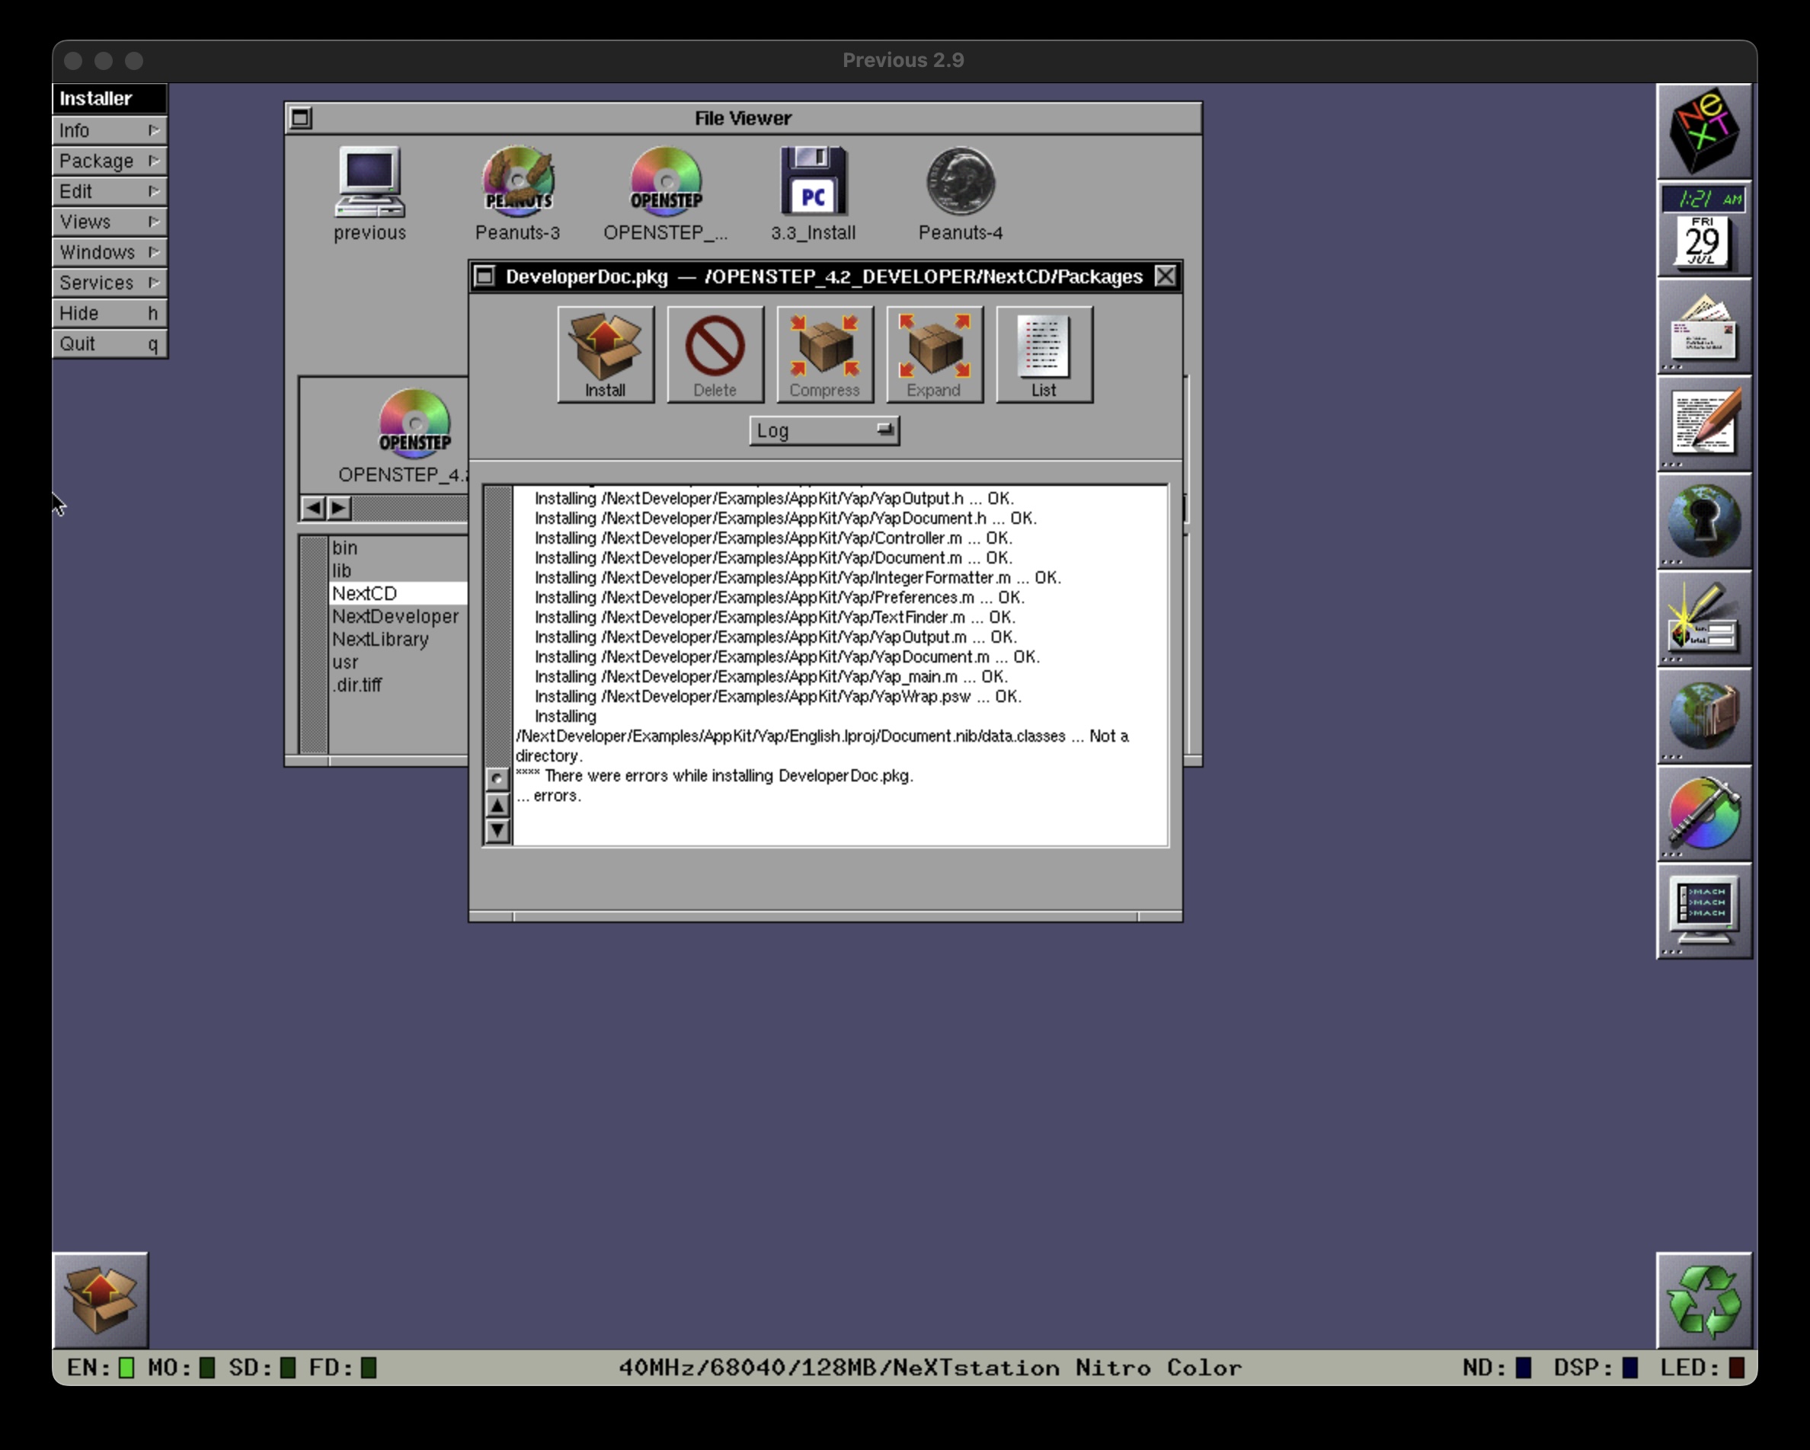Click the log scroll down arrow

tap(498, 831)
